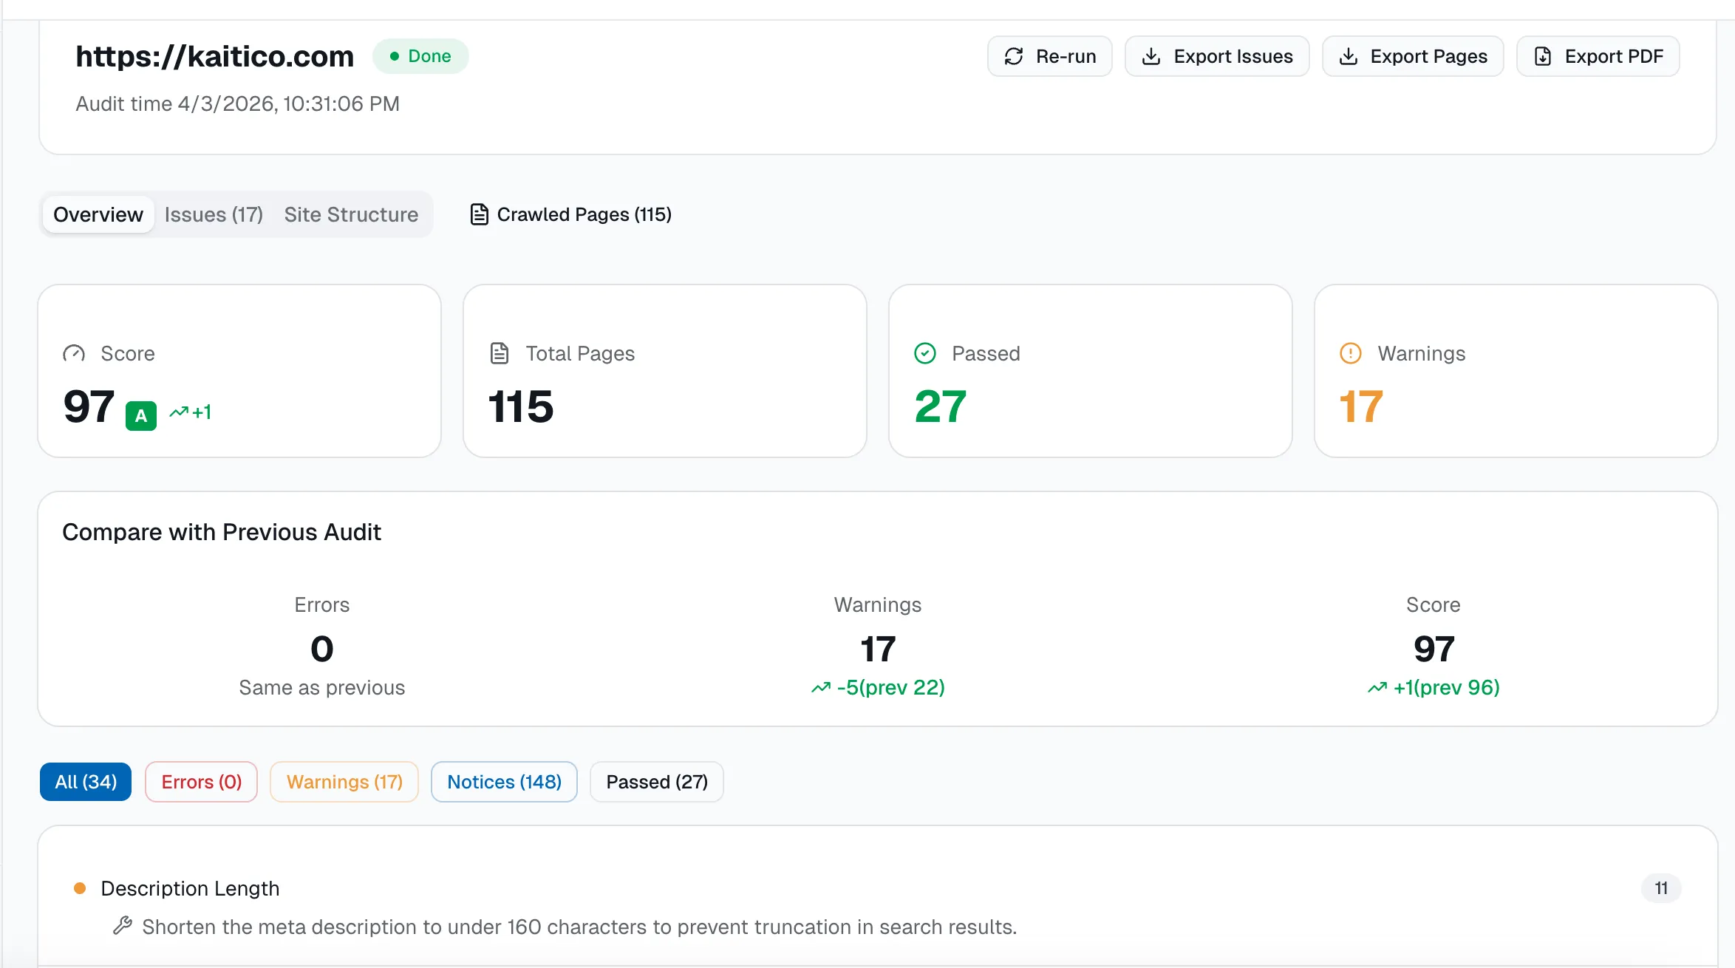This screenshot has width=1735, height=968.
Task: Click the -5(prev 22) text
Action: [x=891, y=688]
